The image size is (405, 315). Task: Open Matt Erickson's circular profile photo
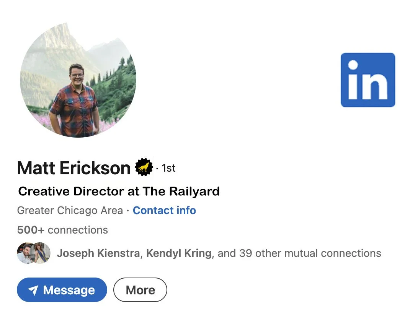tap(78, 80)
